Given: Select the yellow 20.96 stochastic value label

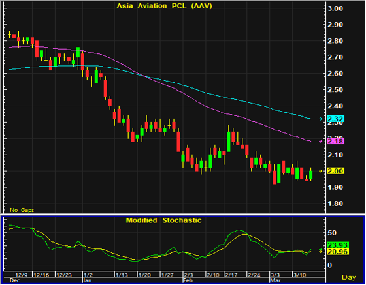Looking at the screenshot, I should click(x=338, y=252).
